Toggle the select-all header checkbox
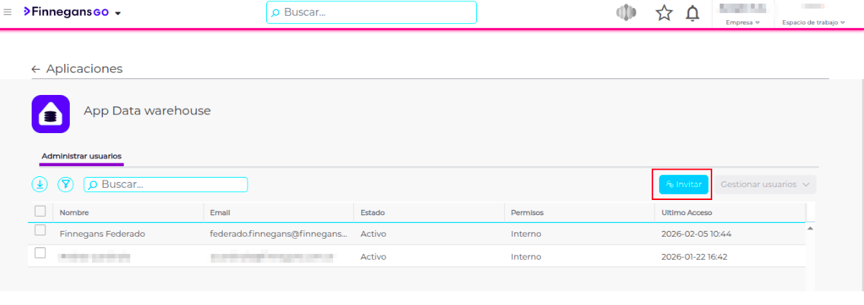 tap(40, 211)
